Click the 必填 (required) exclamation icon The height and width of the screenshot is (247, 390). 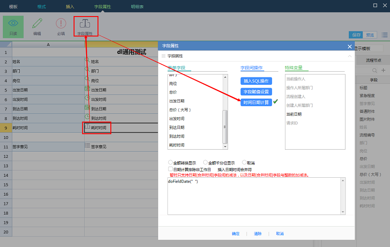60,24
